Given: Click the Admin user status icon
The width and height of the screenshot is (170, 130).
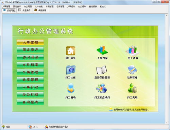Looking at the screenshot, I should tap(30, 127).
